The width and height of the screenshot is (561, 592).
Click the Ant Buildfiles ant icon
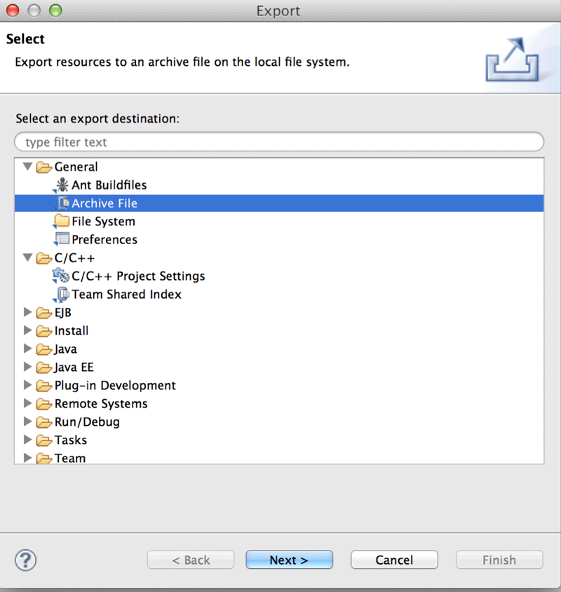pos(62,185)
